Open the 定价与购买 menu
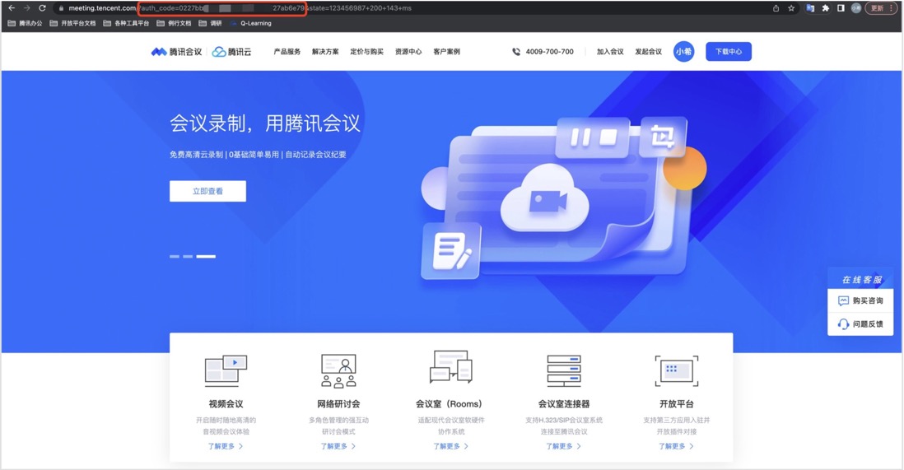The height and width of the screenshot is (470, 904). click(366, 51)
